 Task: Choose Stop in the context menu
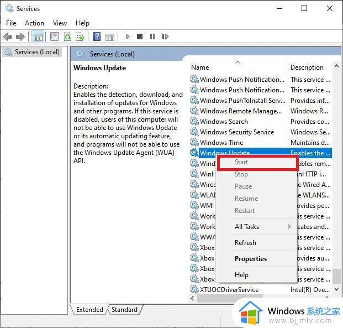258,174
